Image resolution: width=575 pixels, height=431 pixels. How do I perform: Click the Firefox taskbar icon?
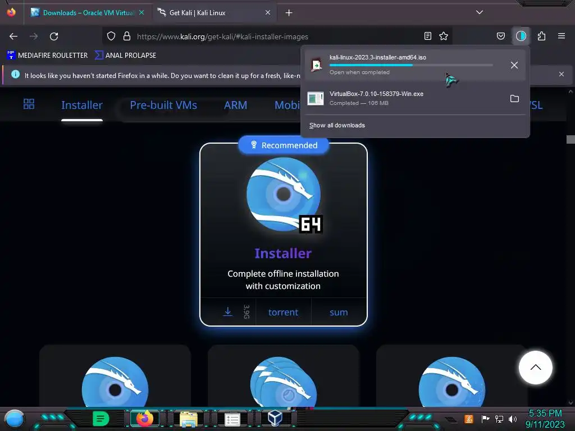[x=144, y=419]
